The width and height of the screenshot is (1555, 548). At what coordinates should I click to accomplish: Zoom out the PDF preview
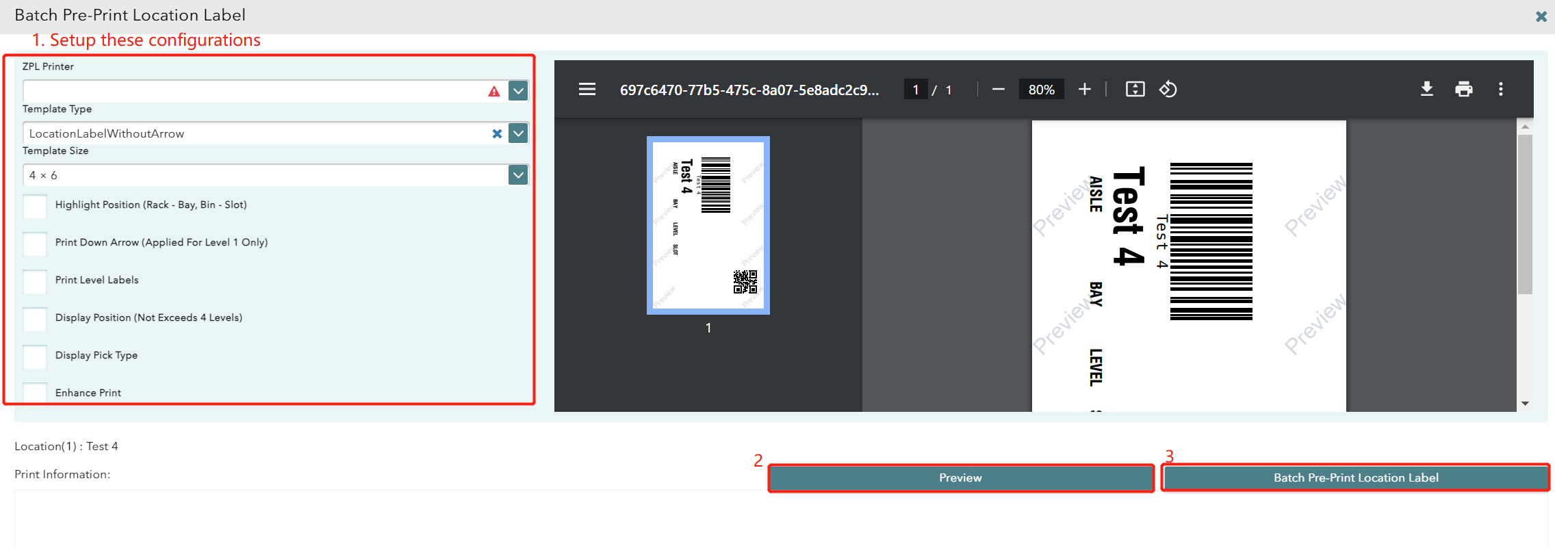tap(998, 90)
